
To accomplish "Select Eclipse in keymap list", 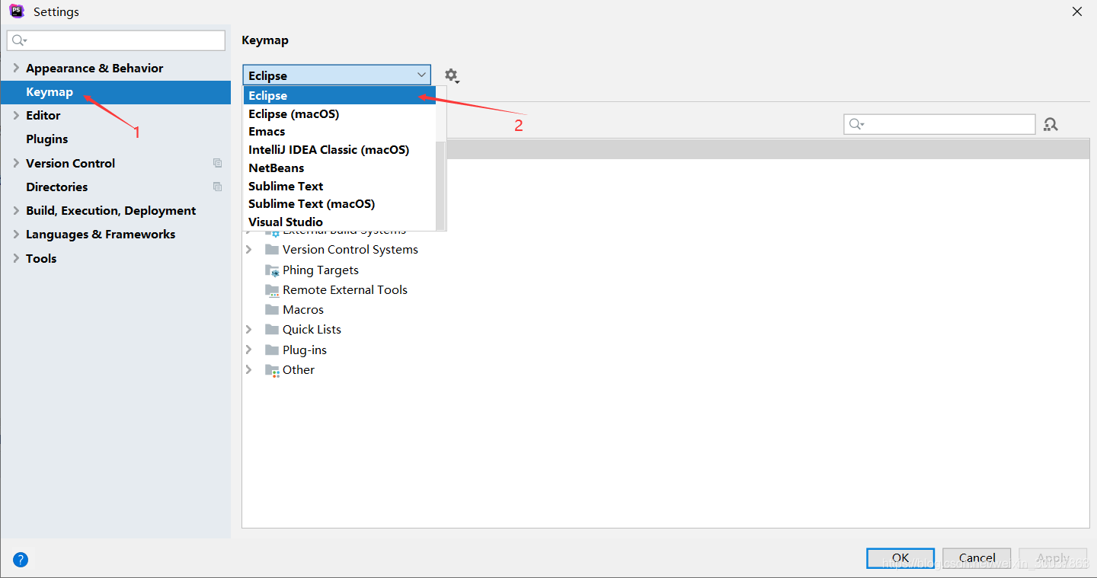I will click(339, 96).
